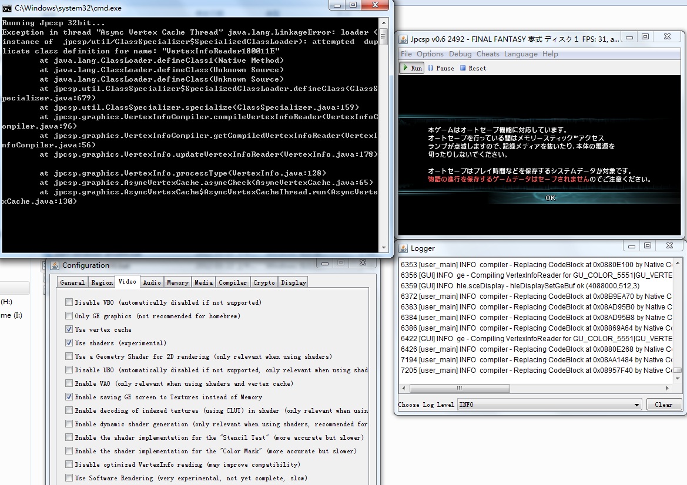Select log line 6422 Compiling VertexInfoReader
687x485 pixels.
[537, 339]
